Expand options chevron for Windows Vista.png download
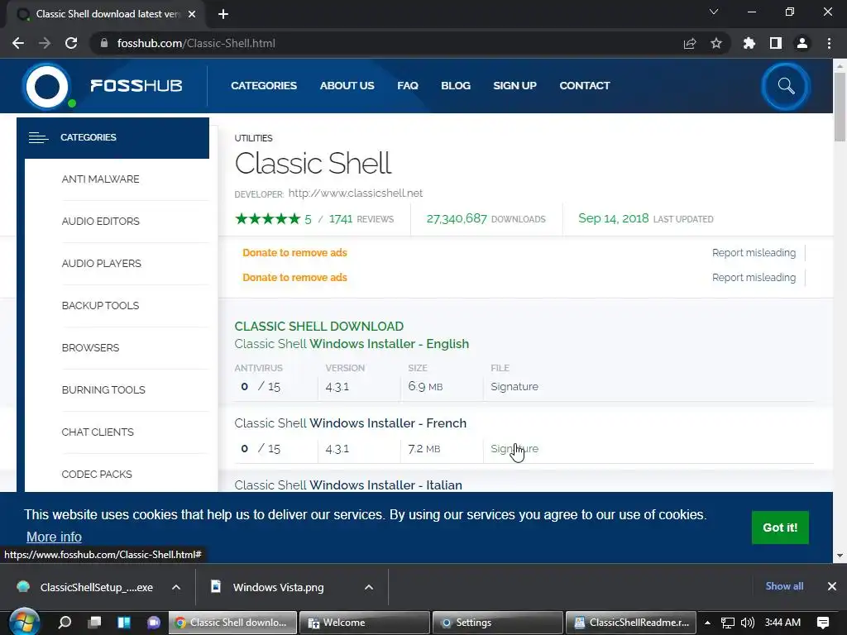 coord(369,587)
